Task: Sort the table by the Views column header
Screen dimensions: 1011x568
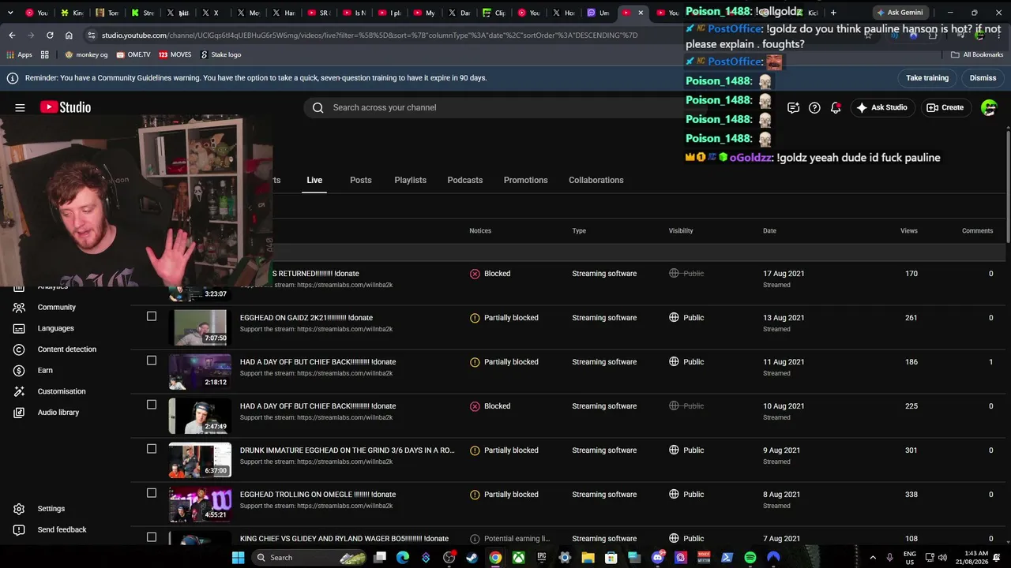Action: [x=908, y=231]
